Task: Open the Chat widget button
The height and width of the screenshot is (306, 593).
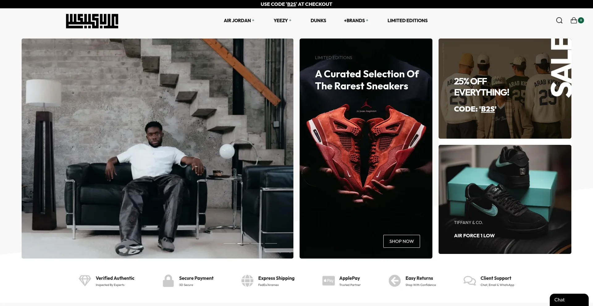Action: point(569,300)
